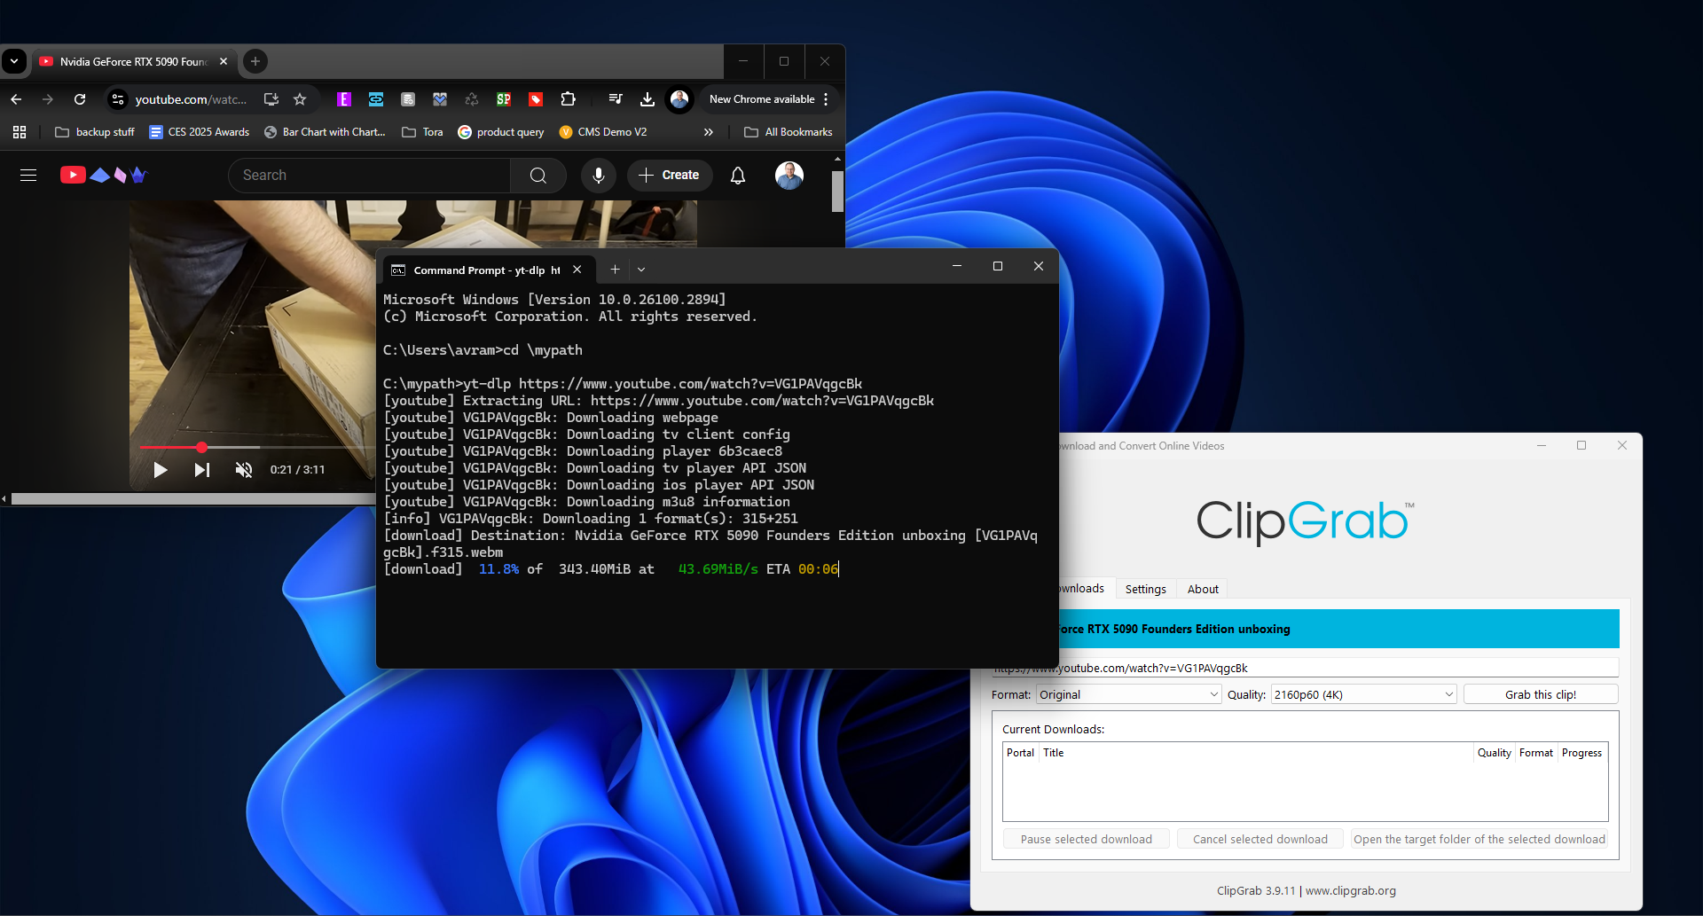Open YouTube notifications bell
This screenshot has height=916, width=1703.
(x=737, y=176)
